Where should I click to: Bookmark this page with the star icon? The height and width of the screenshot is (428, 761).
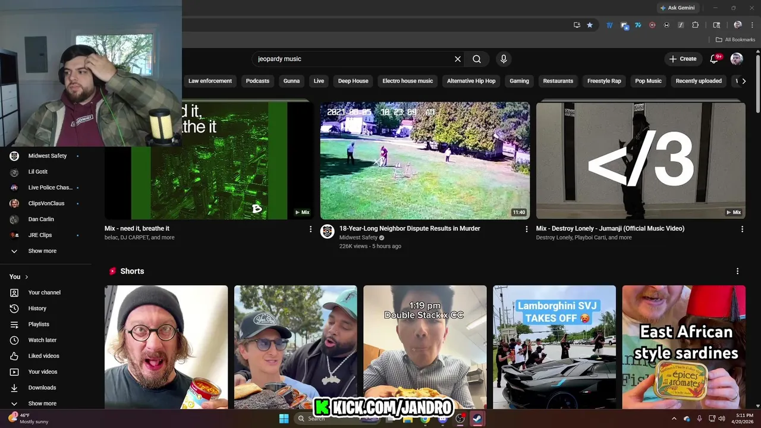point(590,25)
